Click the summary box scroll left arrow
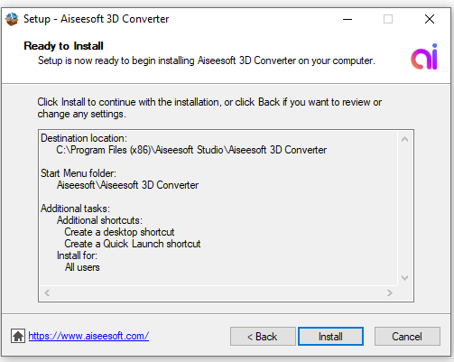Viewport: 454px width, 362px height. [47, 292]
